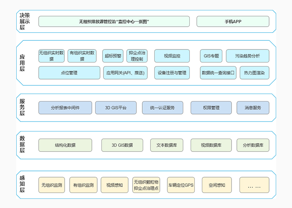Select the 空间感知 block

click(x=217, y=185)
